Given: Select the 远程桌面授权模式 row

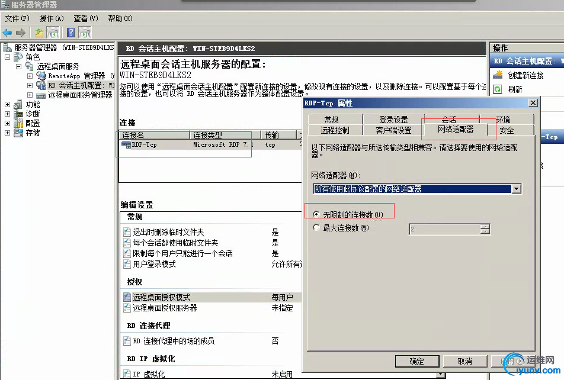Looking at the screenshot, I should point(211,297).
